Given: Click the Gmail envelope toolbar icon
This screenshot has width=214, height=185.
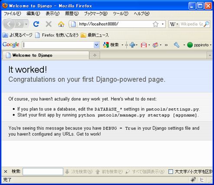Looking at the screenshot, I should (144, 45).
